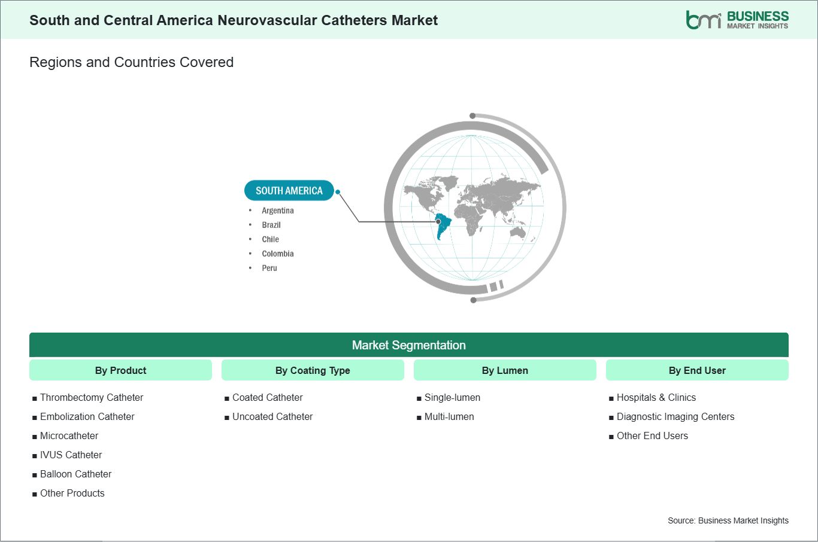
Task: Select the Uncoated Catheter option
Action: pyautogui.click(x=272, y=416)
